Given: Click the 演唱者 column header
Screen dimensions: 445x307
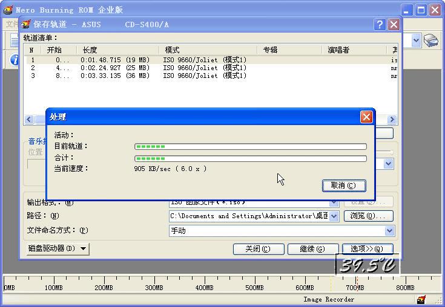Looking at the screenshot, I should (x=354, y=50).
